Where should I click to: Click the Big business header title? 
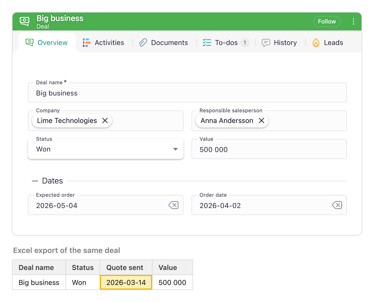(60, 18)
